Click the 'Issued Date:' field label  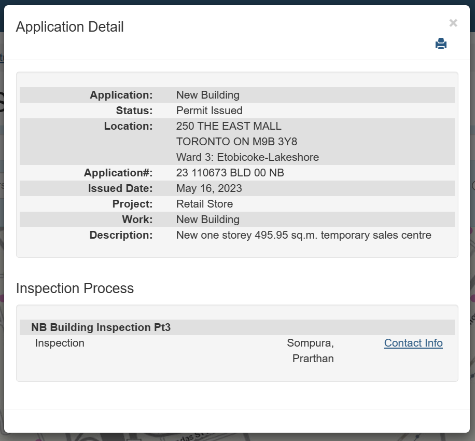120,188
